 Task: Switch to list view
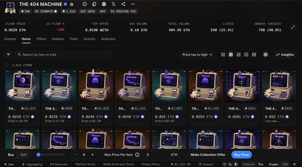pyautogui.click(x=246, y=54)
